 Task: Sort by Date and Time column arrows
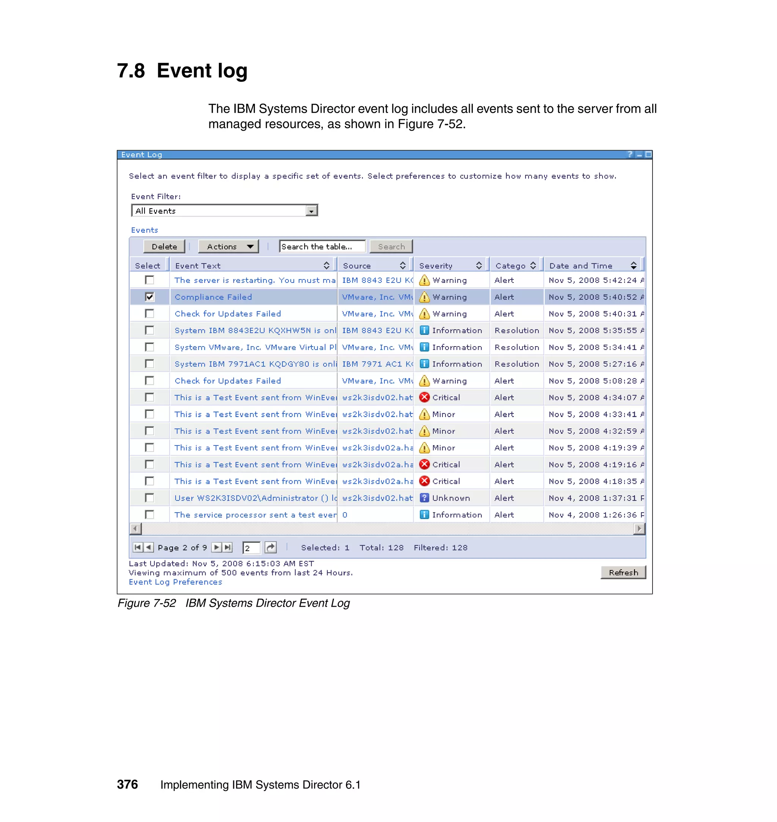tap(633, 265)
